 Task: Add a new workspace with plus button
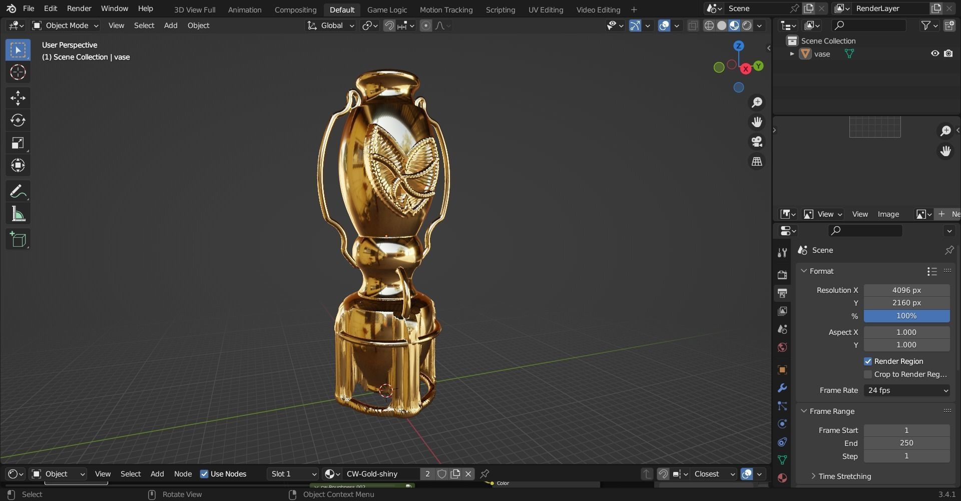(634, 10)
